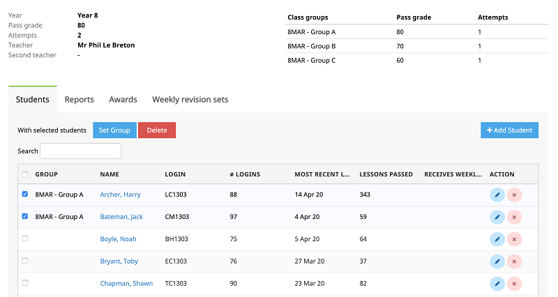
Task: Sort by Lessons Passed column header
Action: (386, 174)
